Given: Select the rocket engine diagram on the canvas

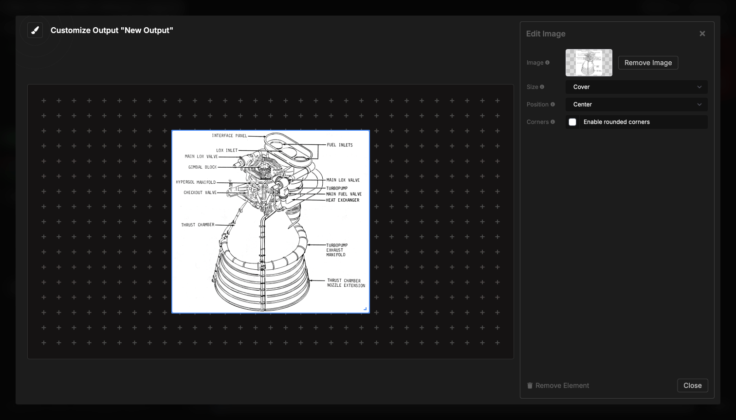Looking at the screenshot, I should [270, 221].
